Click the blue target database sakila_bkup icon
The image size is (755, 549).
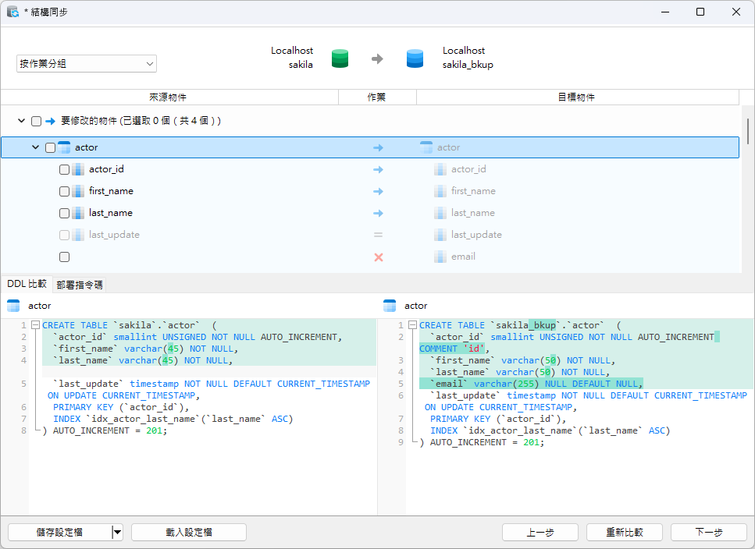(415, 58)
